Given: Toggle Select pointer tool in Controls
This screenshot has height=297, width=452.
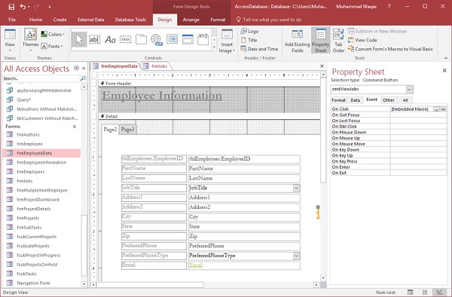Looking at the screenshot, I should pyautogui.click(x=79, y=39).
